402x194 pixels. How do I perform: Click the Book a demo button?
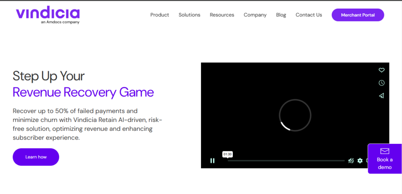[385, 159]
